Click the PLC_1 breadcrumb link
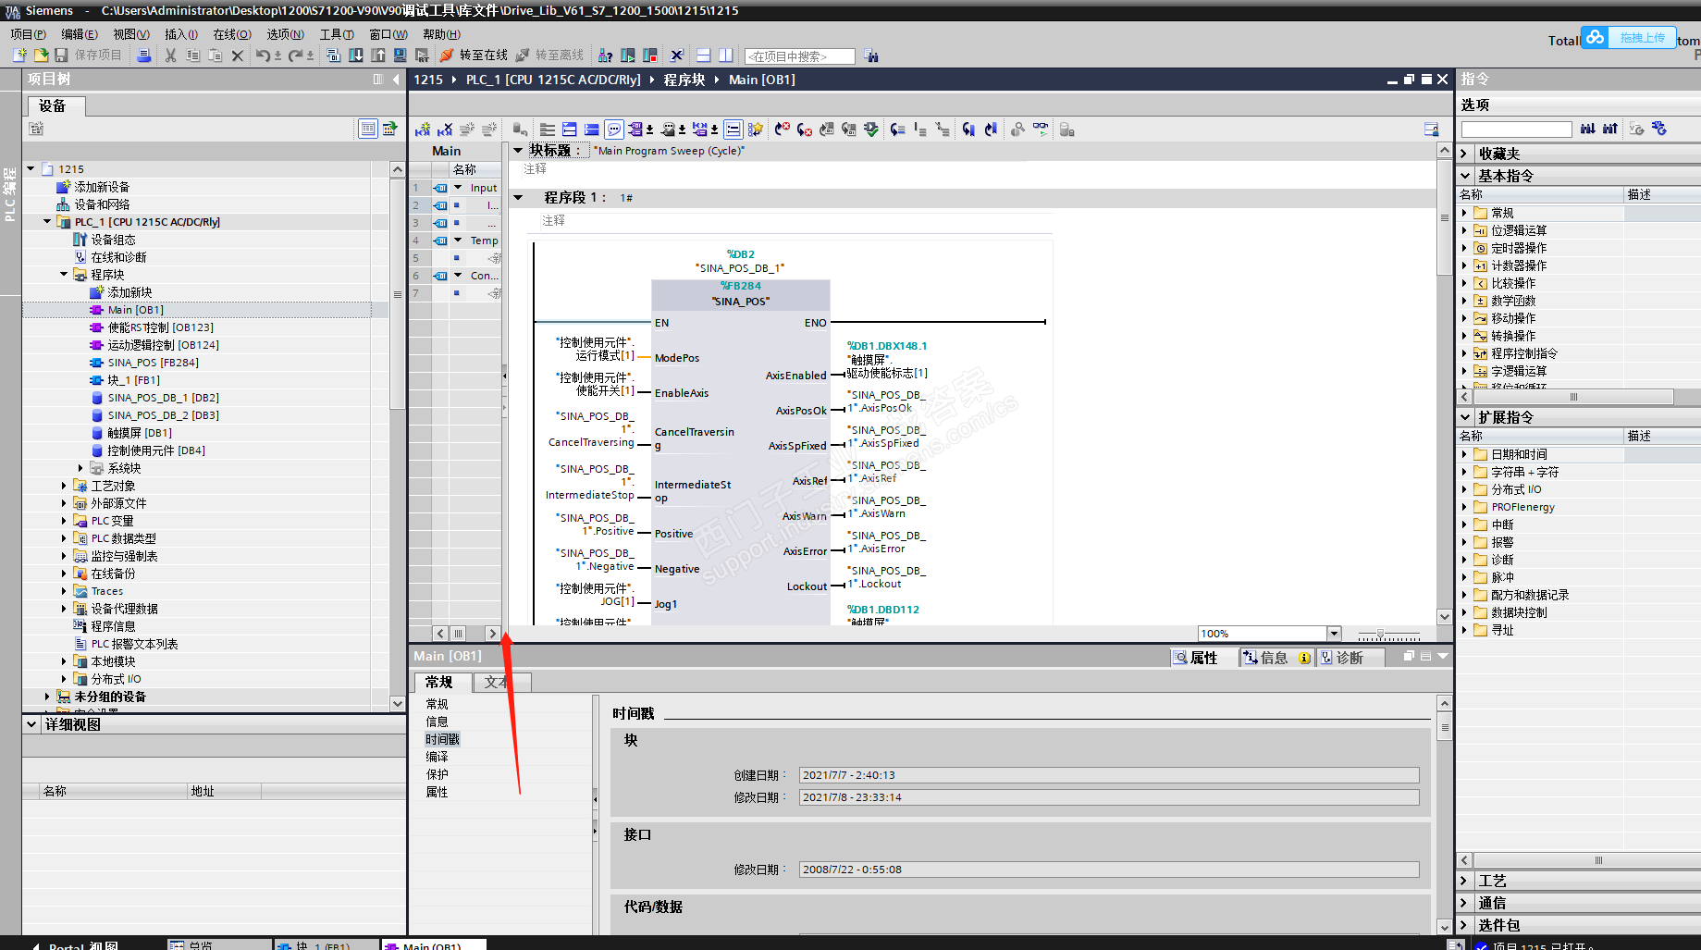Screen dimensions: 1701x950 click(x=553, y=80)
